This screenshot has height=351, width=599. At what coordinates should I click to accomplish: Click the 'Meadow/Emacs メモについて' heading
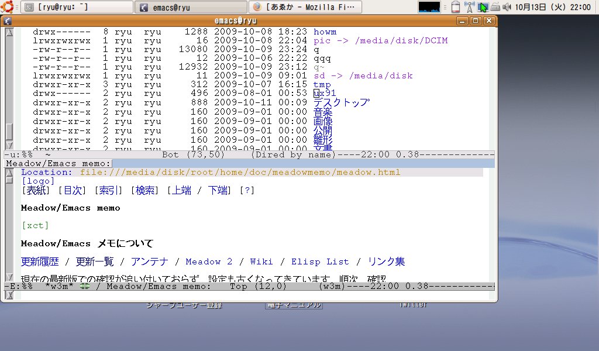pyautogui.click(x=87, y=243)
